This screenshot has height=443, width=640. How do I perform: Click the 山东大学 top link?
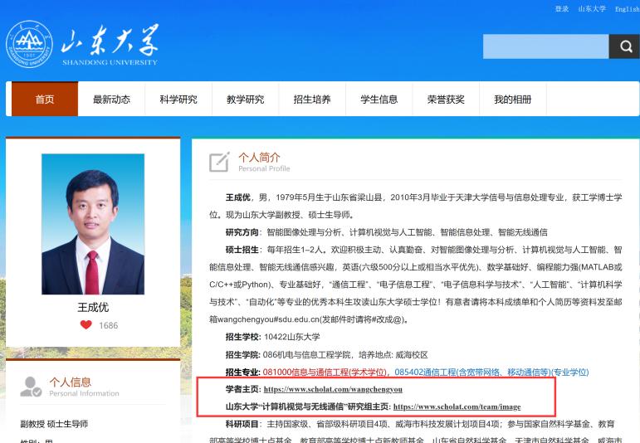coord(591,9)
